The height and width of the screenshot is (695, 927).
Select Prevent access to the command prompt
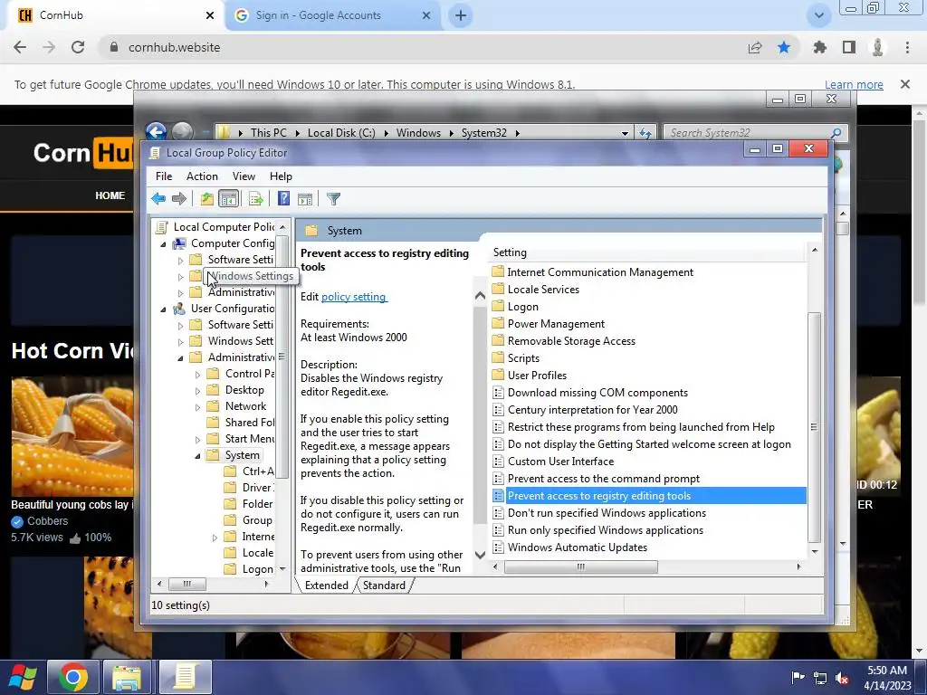click(x=603, y=479)
